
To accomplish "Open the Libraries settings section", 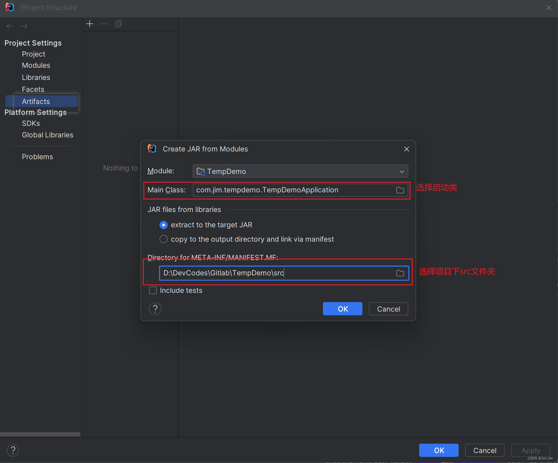I will (x=36, y=77).
